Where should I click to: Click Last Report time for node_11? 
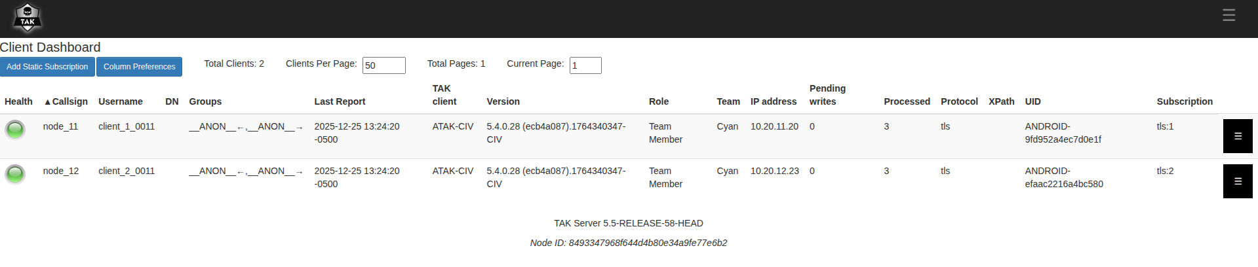pyautogui.click(x=357, y=133)
